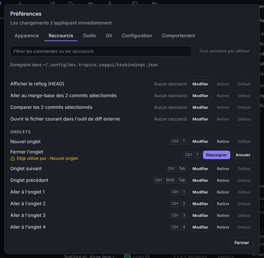
Task: Modify shortcut for Aller au merge-base
Action: 200,96
